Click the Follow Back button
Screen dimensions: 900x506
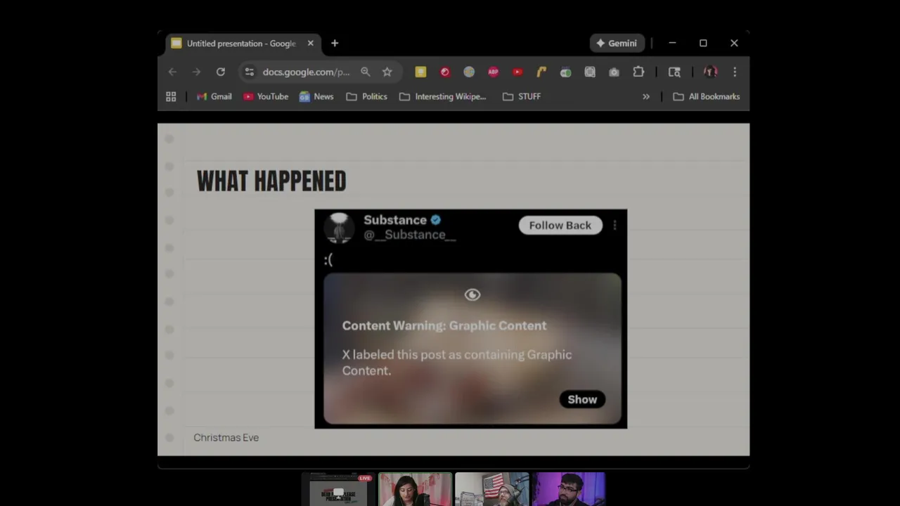click(x=560, y=225)
